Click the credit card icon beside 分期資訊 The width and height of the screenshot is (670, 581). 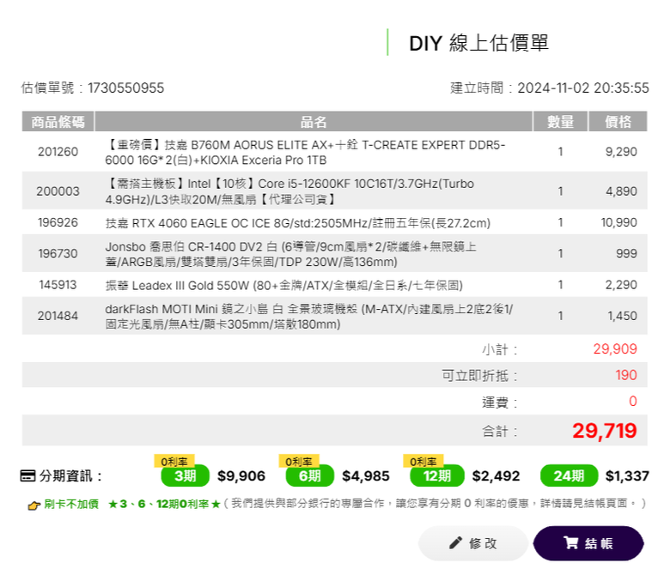(x=27, y=475)
